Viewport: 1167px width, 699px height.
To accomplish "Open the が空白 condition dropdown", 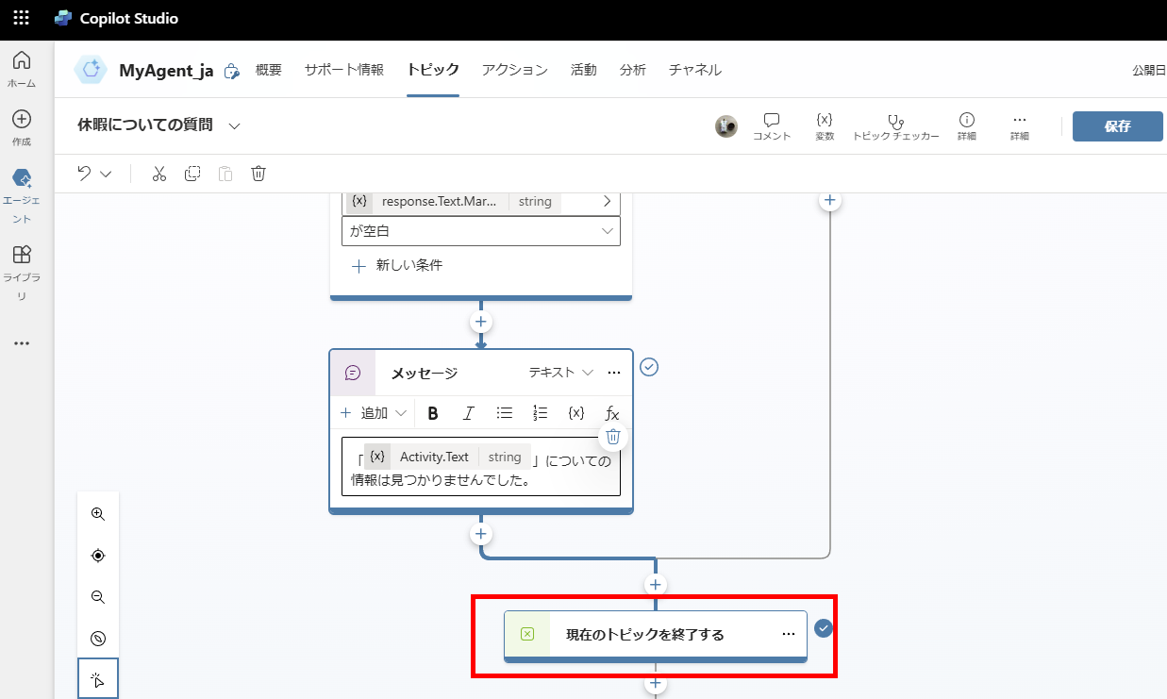I will (x=480, y=230).
